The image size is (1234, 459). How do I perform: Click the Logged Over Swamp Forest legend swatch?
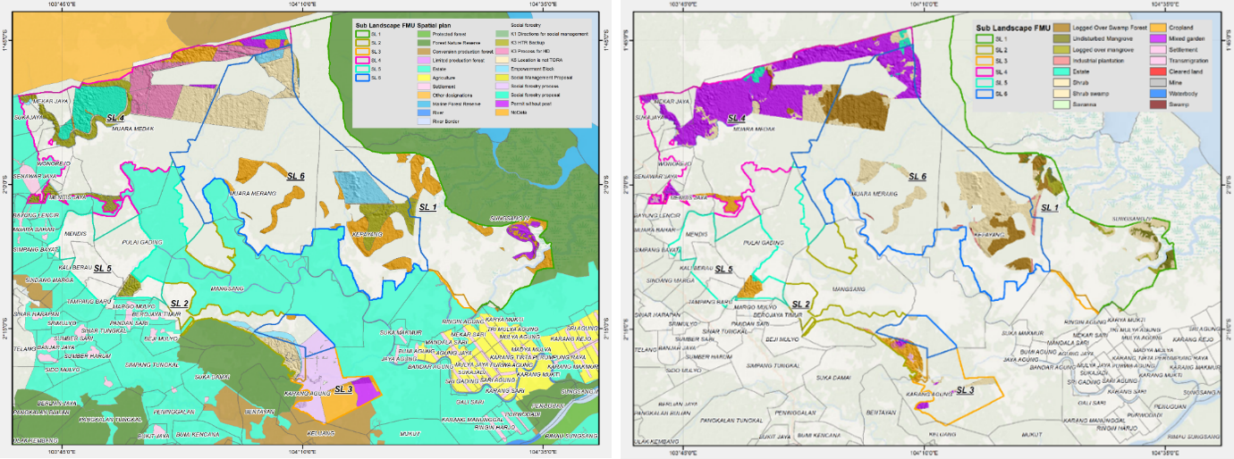[1061, 28]
